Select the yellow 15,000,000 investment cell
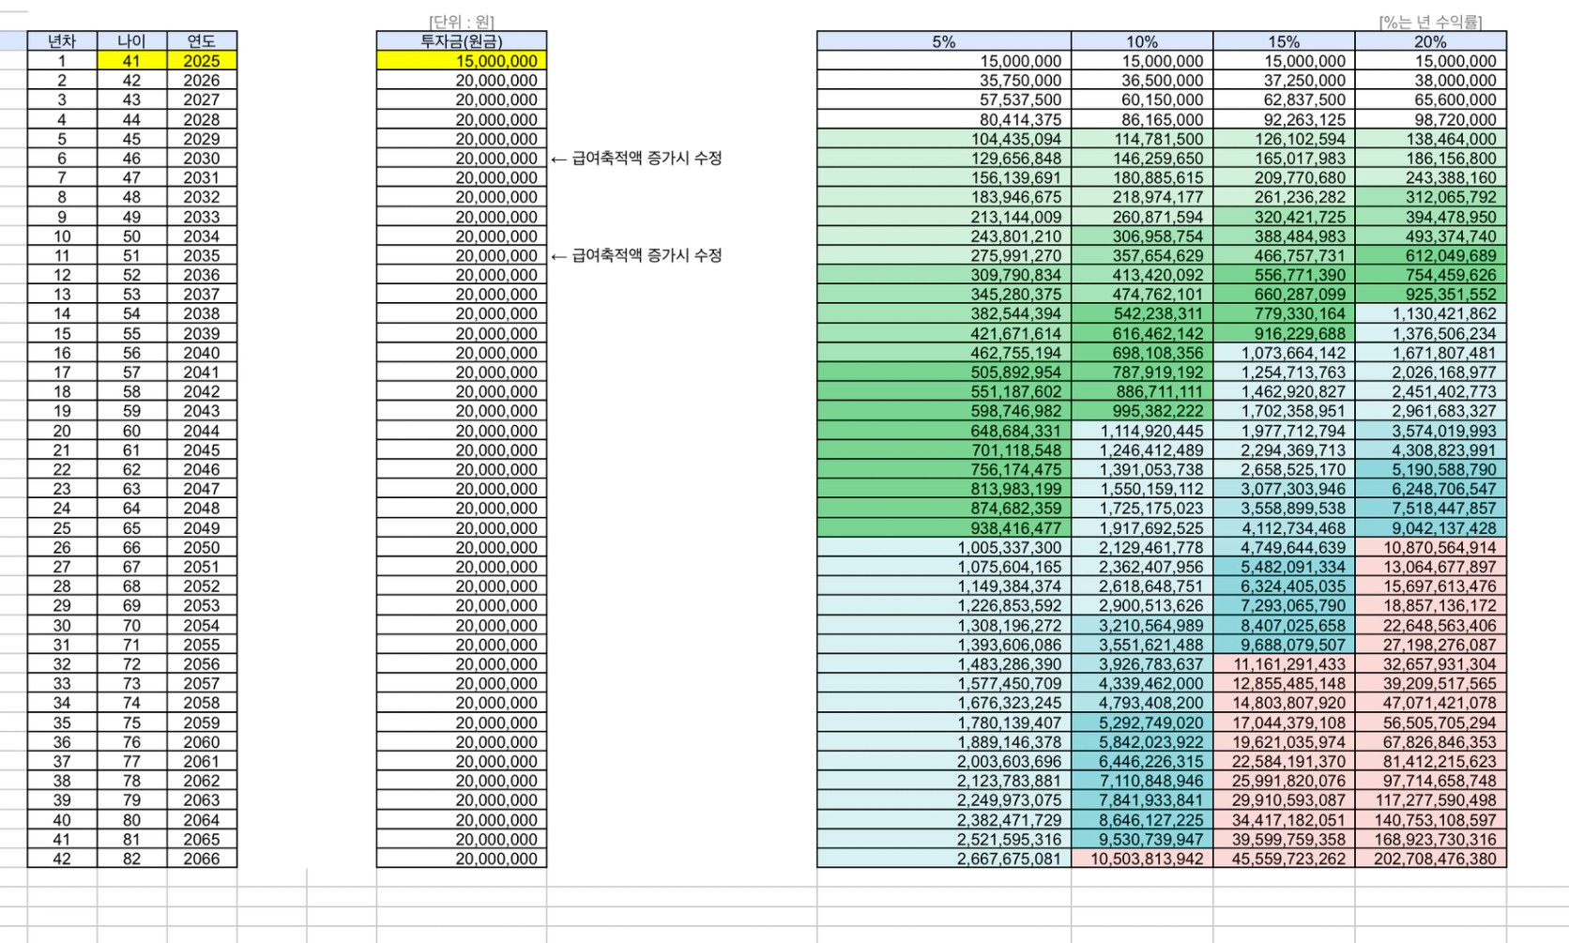1569x943 pixels. point(461,61)
